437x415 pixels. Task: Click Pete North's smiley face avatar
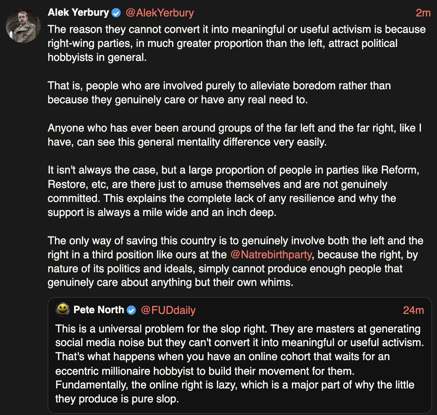point(63,309)
